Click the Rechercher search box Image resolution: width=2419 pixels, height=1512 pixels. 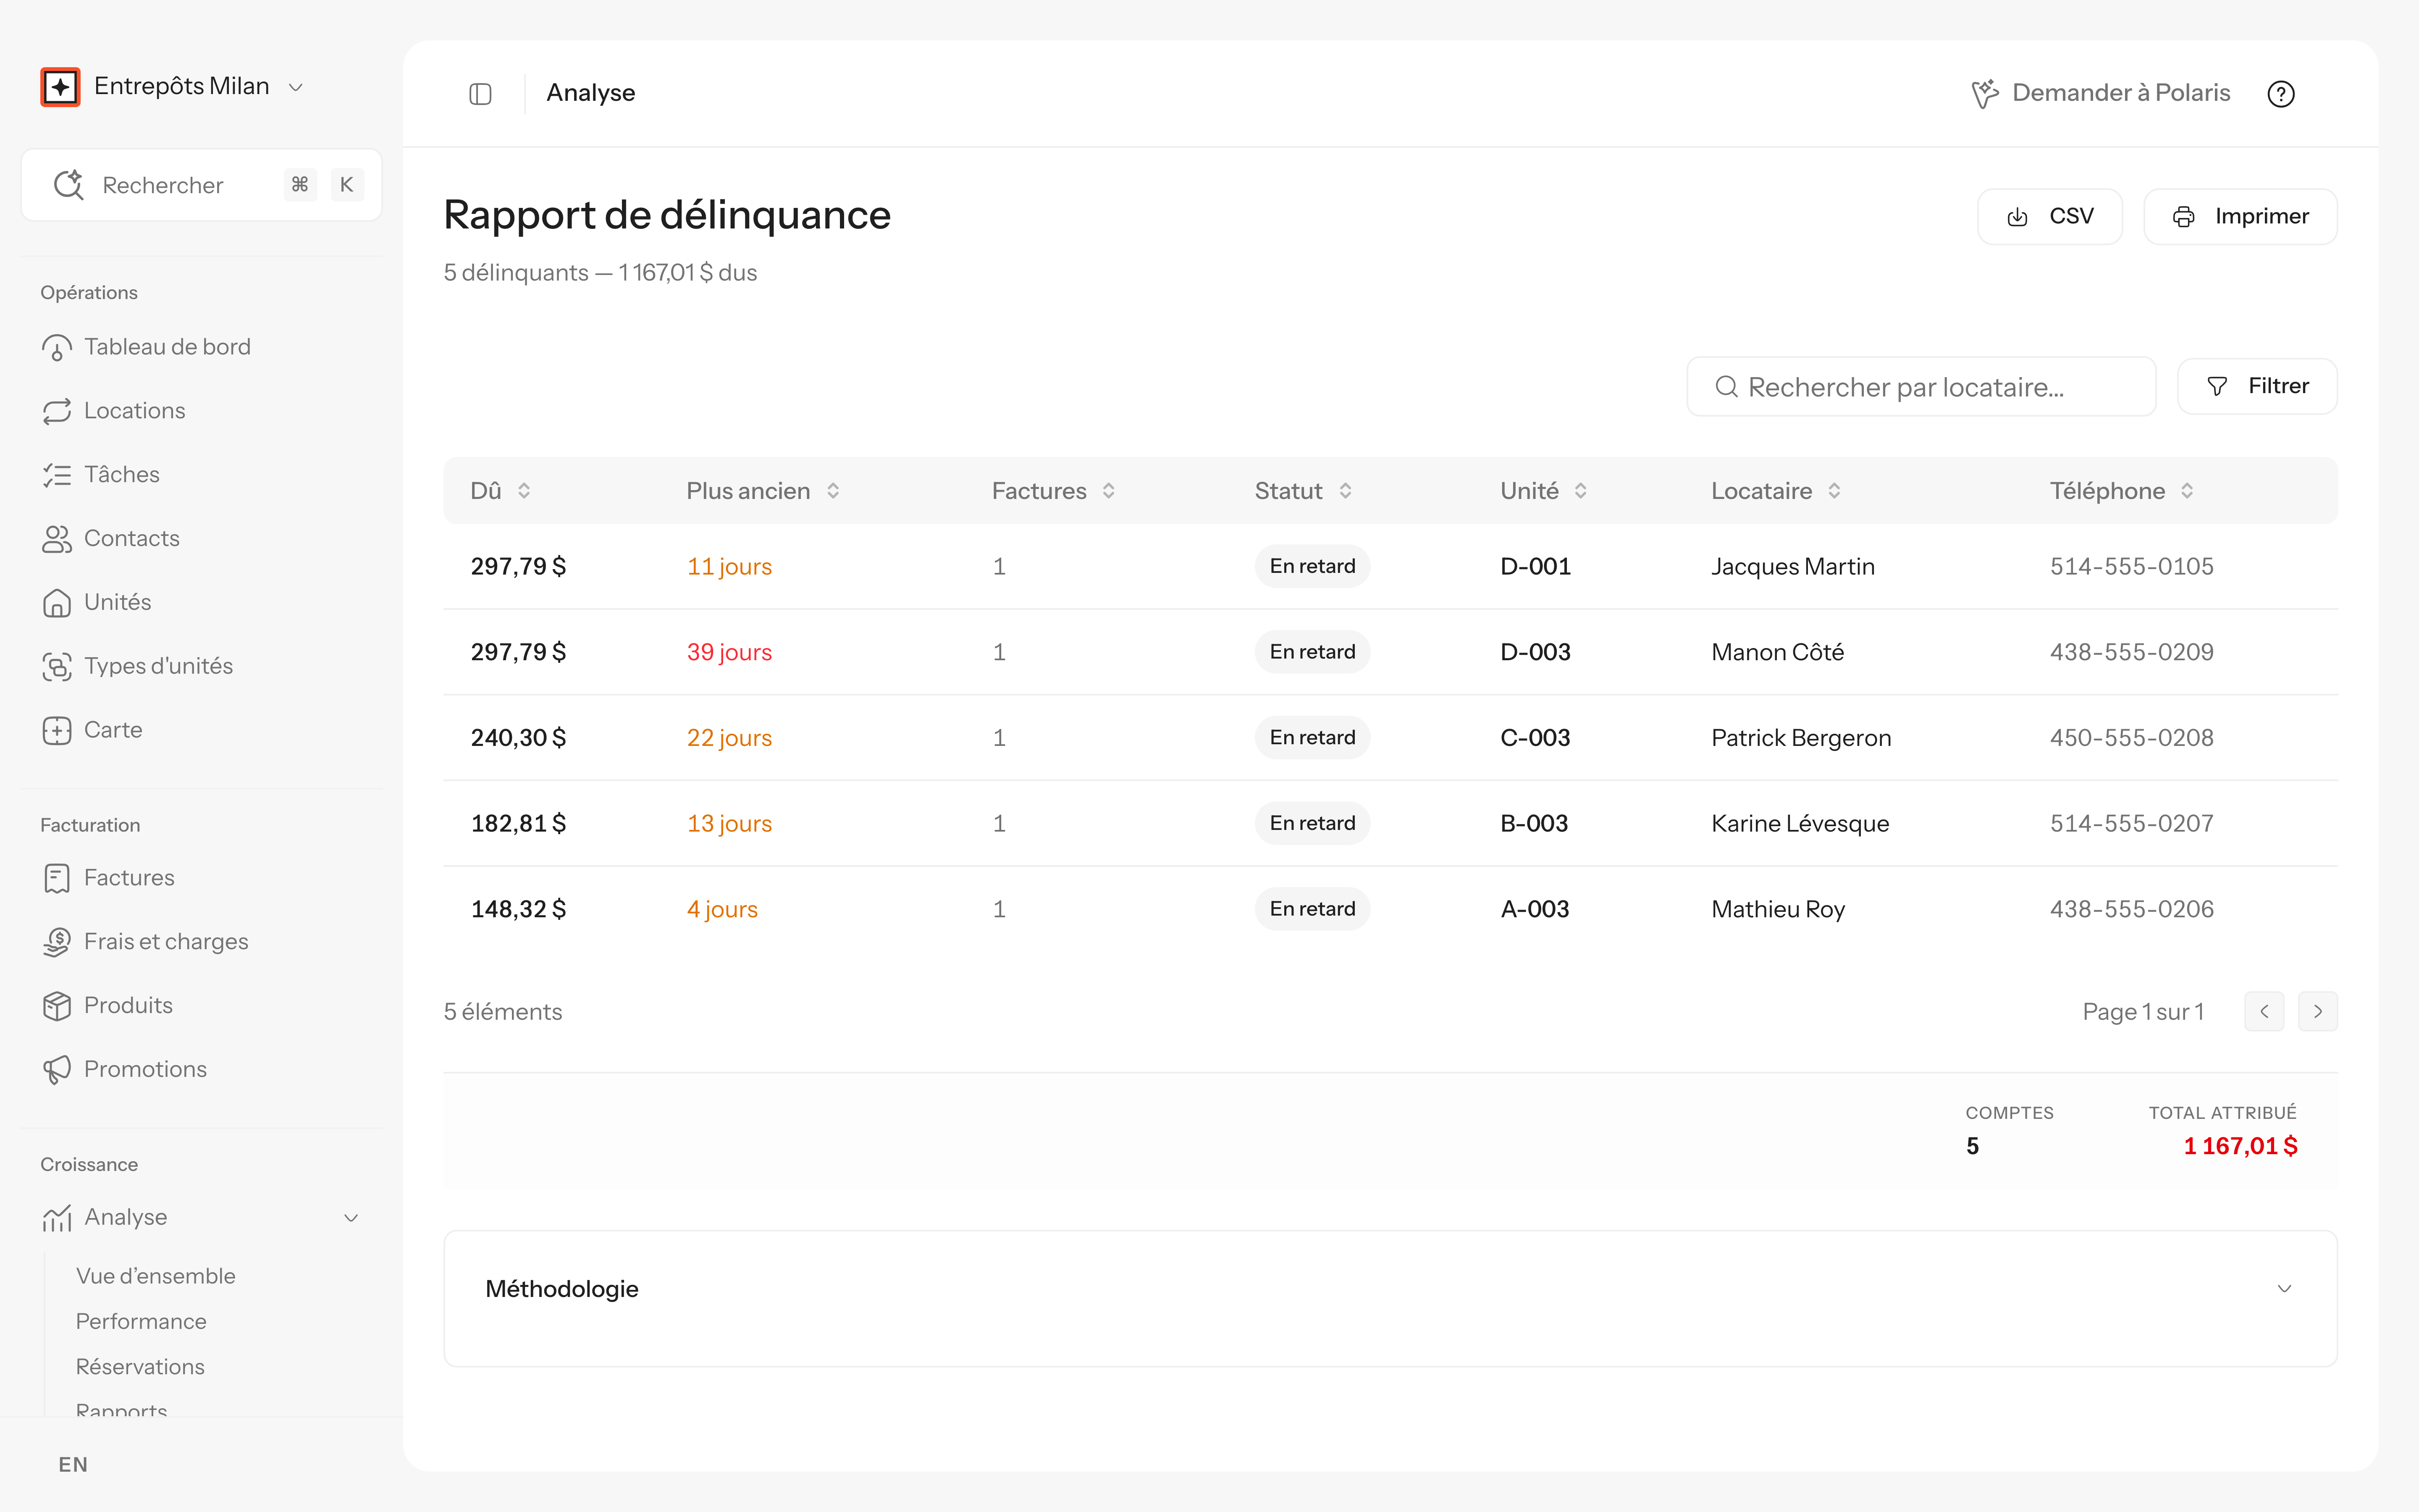202,185
